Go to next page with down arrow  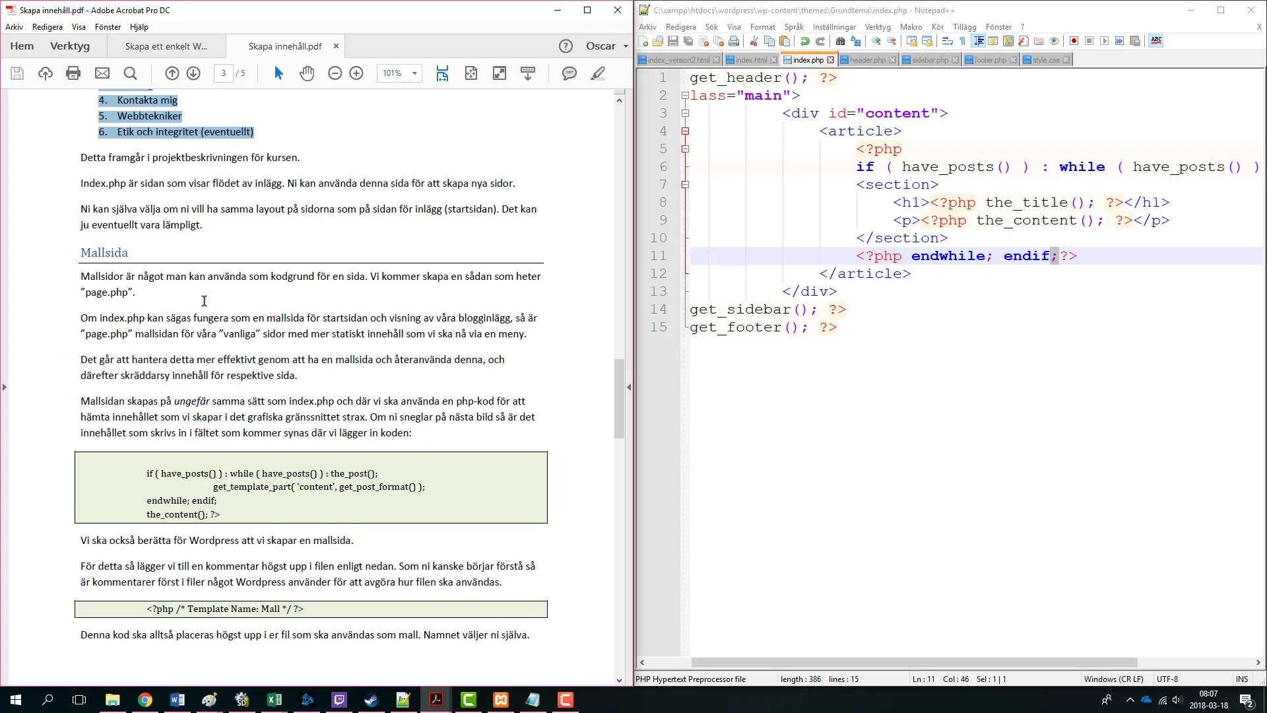[193, 73]
